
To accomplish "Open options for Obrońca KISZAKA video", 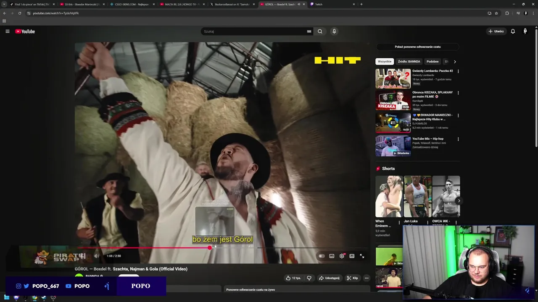I will tap(458, 93).
